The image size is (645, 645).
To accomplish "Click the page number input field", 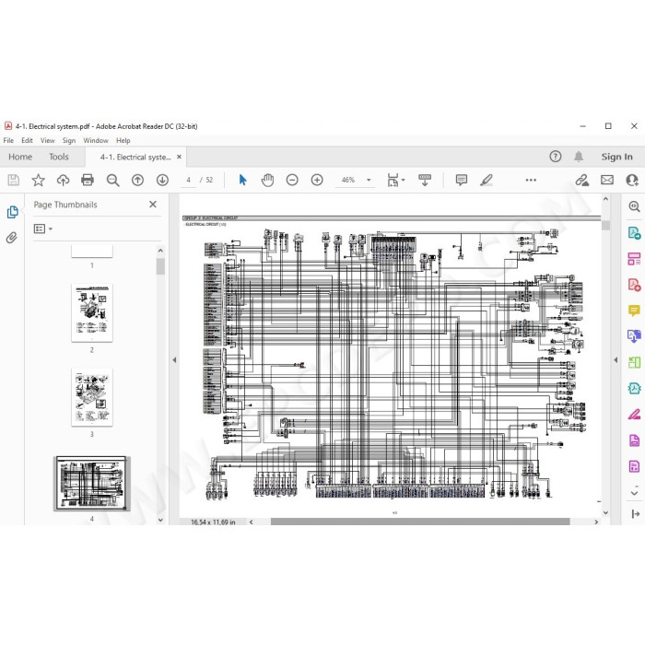I will pos(188,181).
